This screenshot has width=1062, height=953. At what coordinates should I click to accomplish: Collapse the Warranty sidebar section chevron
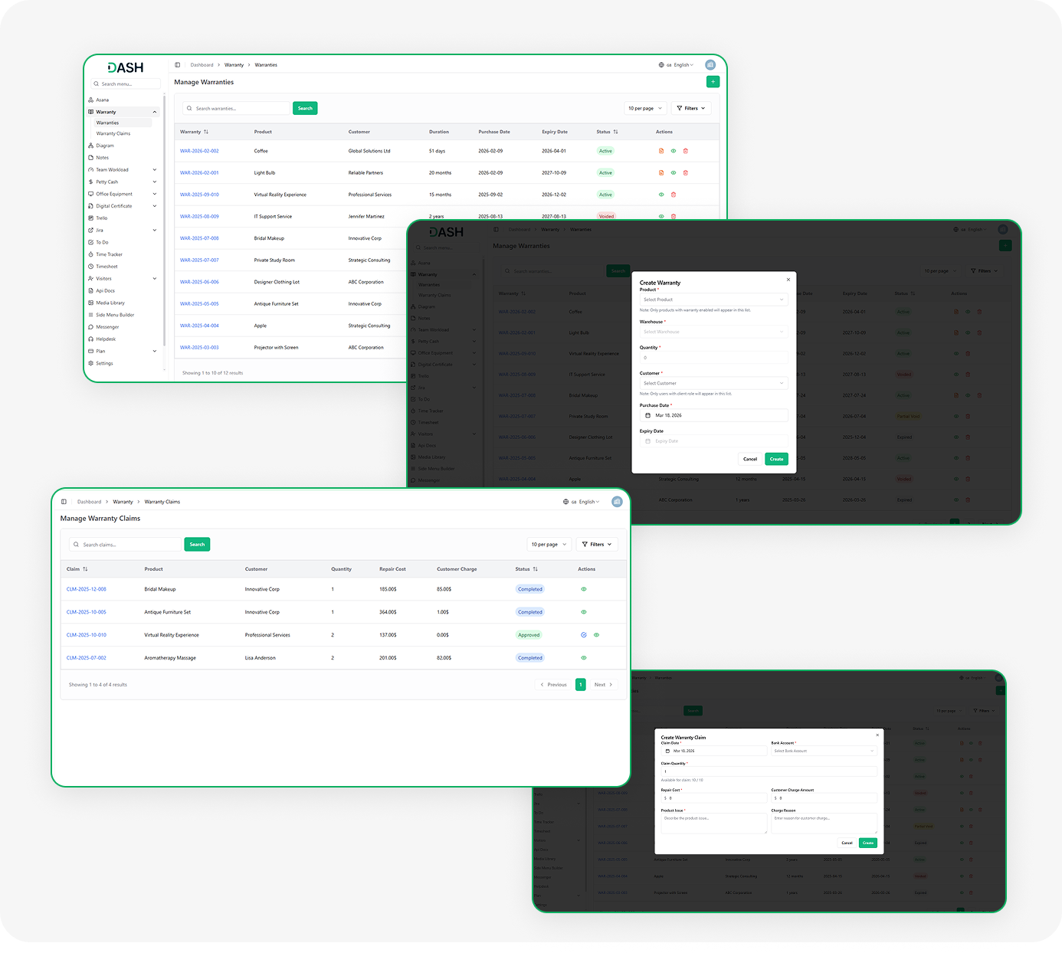click(x=155, y=112)
